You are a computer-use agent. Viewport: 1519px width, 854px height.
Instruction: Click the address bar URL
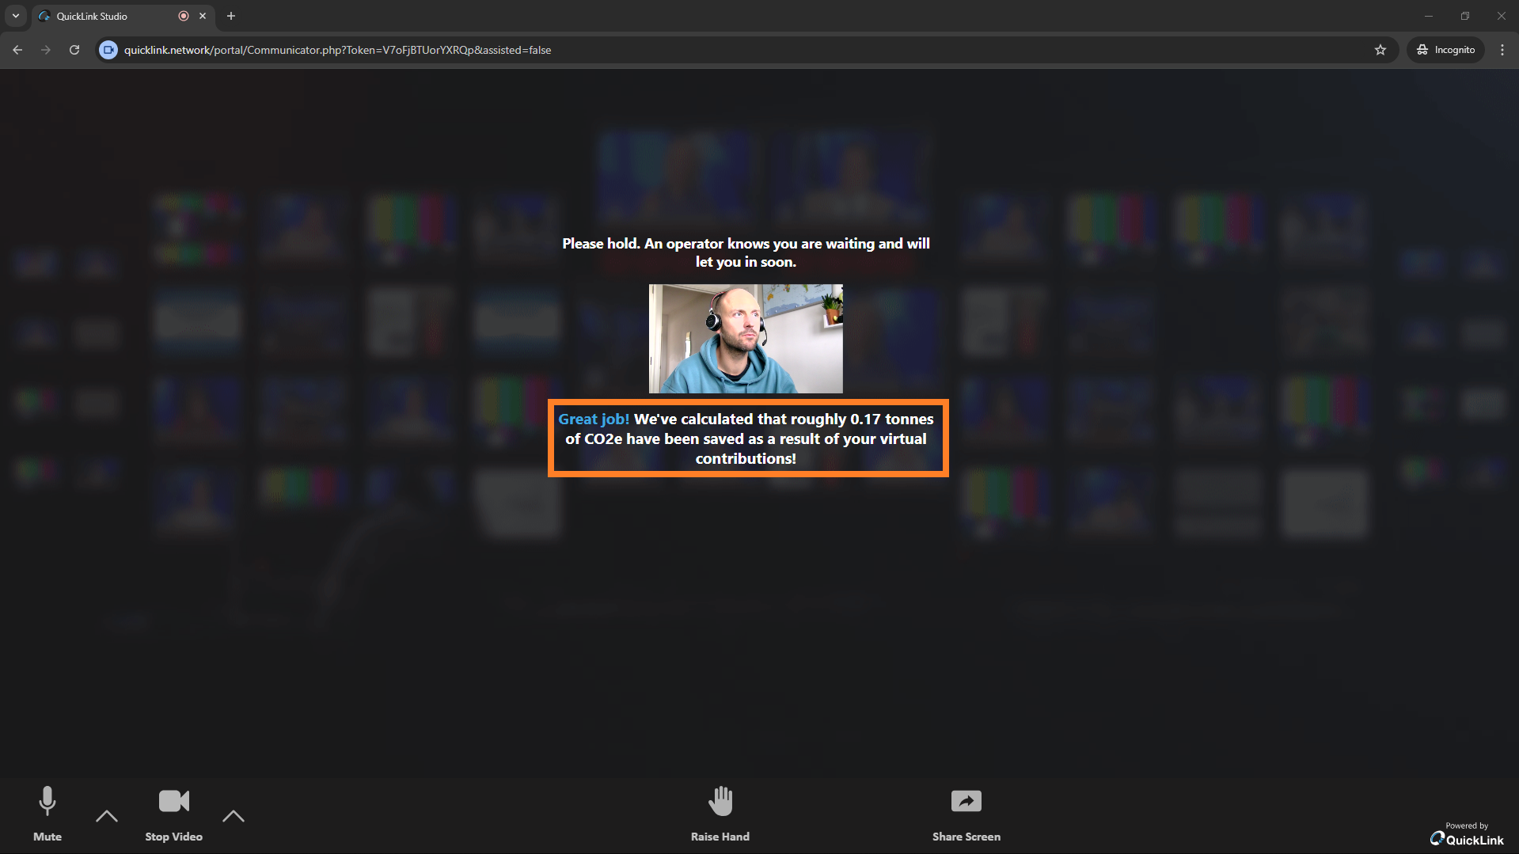337,50
